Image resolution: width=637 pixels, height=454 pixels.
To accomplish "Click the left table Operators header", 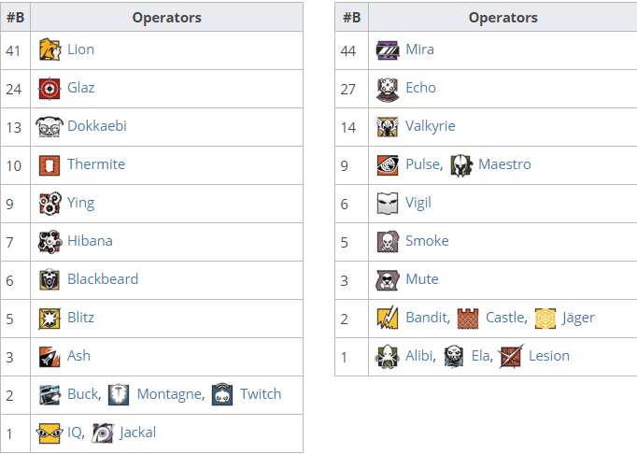I will pyautogui.click(x=166, y=17).
